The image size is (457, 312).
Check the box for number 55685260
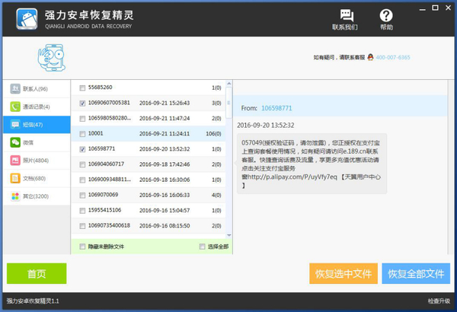(82, 88)
